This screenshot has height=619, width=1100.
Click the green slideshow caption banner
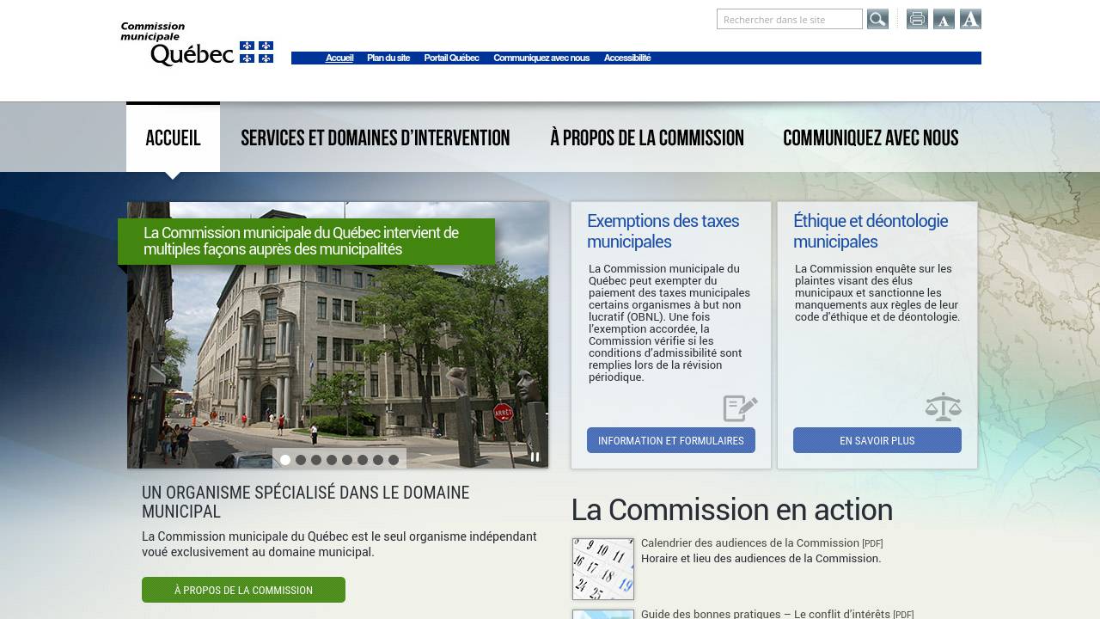click(x=306, y=241)
